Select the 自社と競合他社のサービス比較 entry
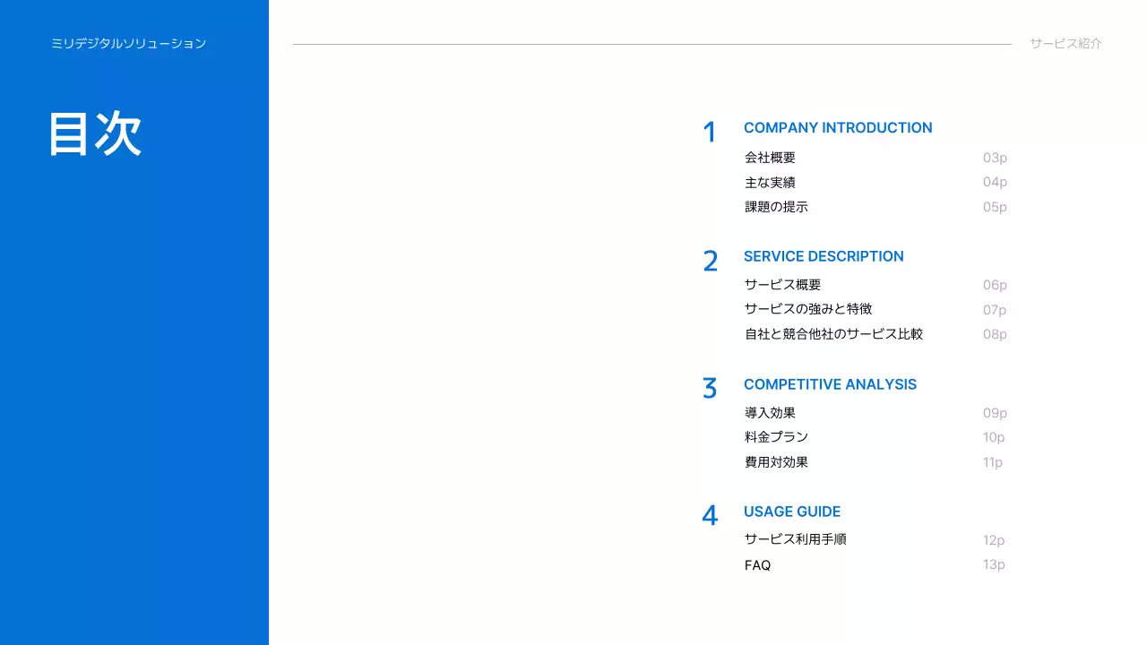This screenshot has width=1147, height=645. [833, 334]
